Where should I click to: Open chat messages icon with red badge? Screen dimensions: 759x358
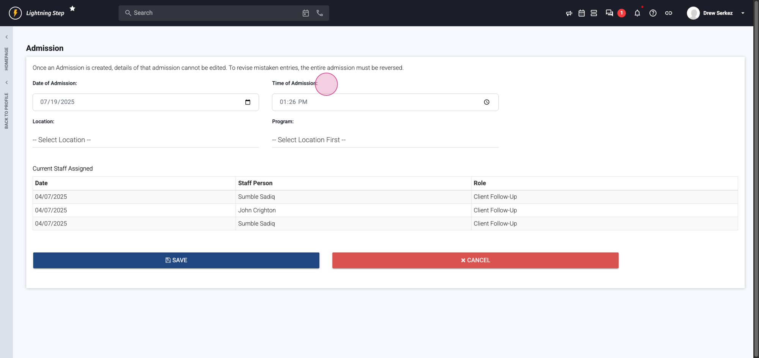(x=609, y=13)
